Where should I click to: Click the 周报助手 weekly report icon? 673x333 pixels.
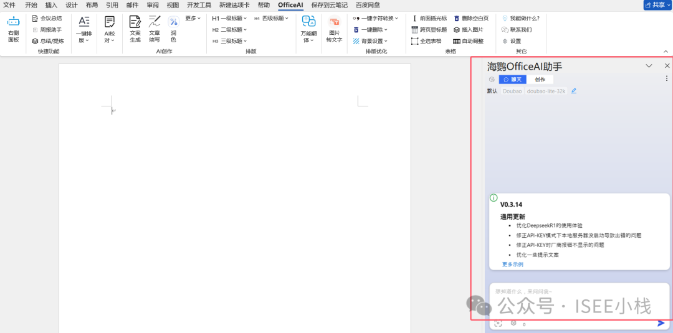[35, 30]
